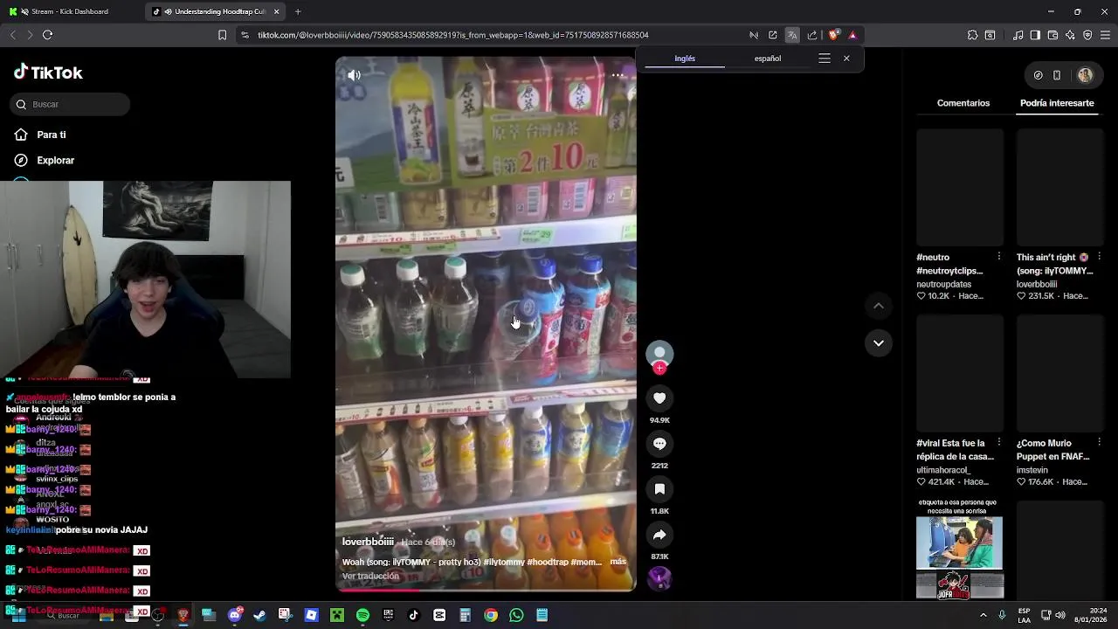Seek using video progress bar
Screen dimensions: 1118x629
point(487,590)
